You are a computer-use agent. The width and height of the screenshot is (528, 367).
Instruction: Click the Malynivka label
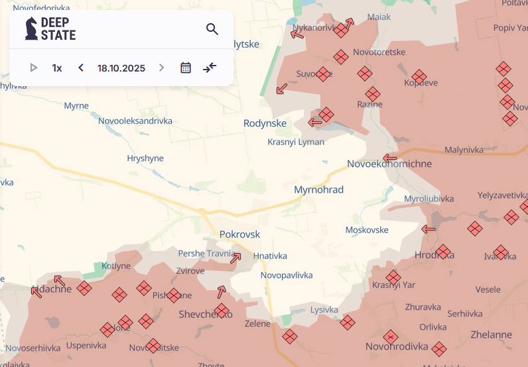coord(464,150)
